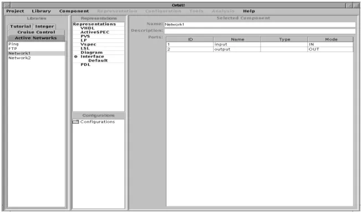Click the ID column header
Screen dimensions: 361x214
coord(190,39)
